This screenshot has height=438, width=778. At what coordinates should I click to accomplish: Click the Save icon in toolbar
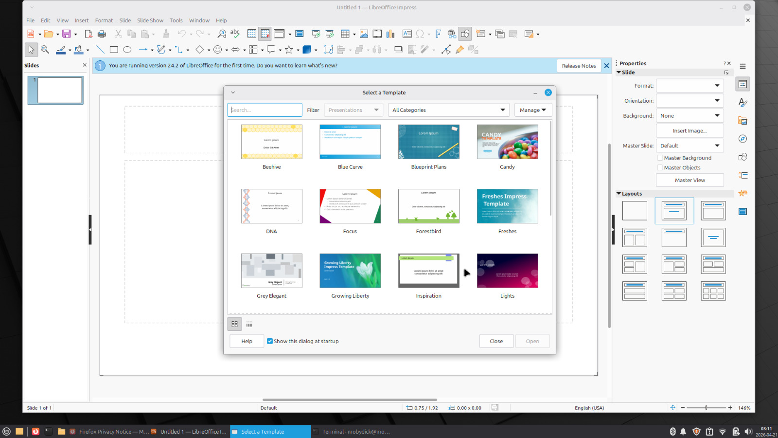pyautogui.click(x=67, y=34)
